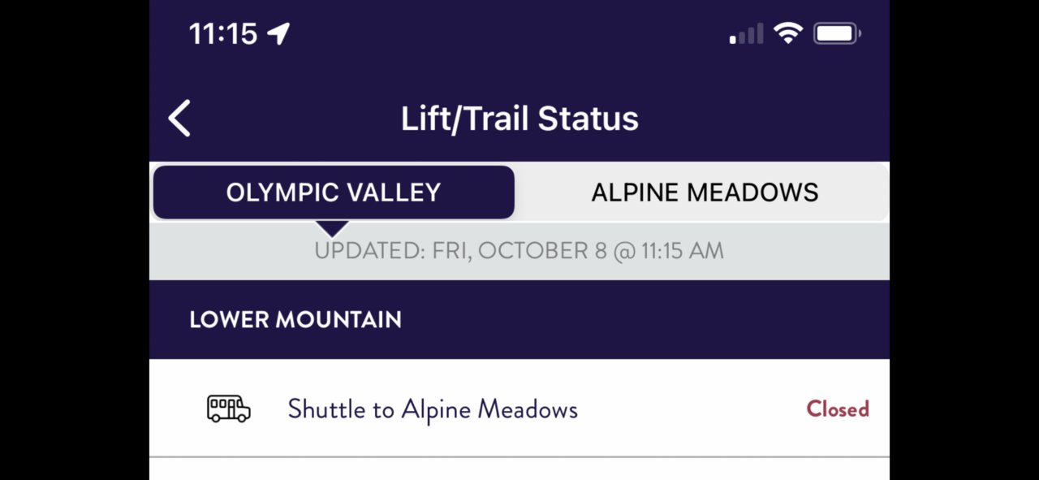Tap the Wi-Fi indicator in the status bar
This screenshot has height=480, width=1039.
click(788, 33)
